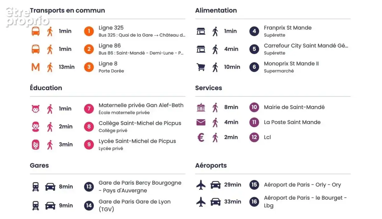Image resolution: width=382 pixels, height=219 pixels.
Task: Click the shopping cart icon for Monoprix
Action: point(201,67)
